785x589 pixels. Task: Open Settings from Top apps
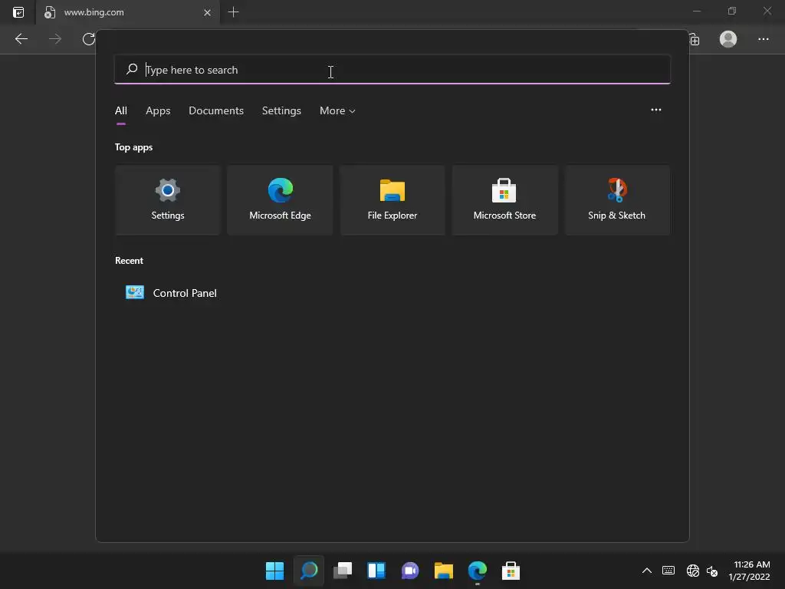tap(168, 200)
